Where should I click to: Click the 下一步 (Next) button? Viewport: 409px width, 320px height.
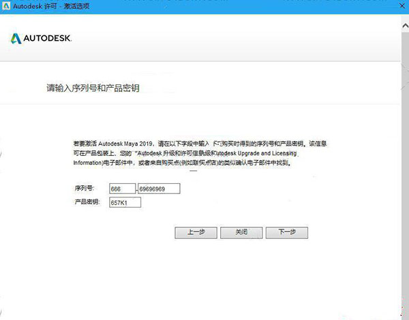287,232
